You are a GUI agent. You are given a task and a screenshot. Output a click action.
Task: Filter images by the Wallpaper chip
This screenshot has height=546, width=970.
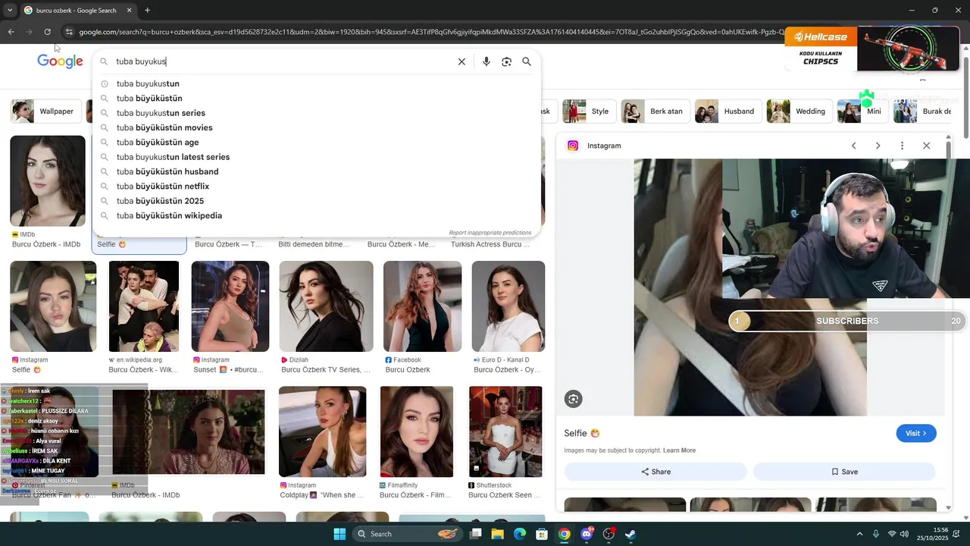point(44,111)
